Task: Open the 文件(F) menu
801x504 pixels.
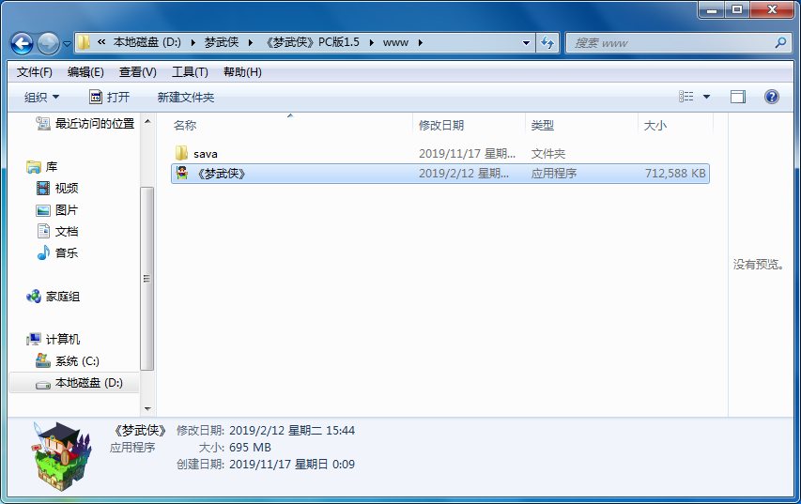Action: pos(35,72)
